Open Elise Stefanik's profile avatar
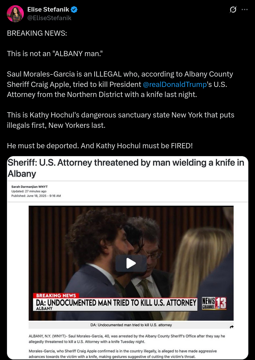 (x=15, y=13)
